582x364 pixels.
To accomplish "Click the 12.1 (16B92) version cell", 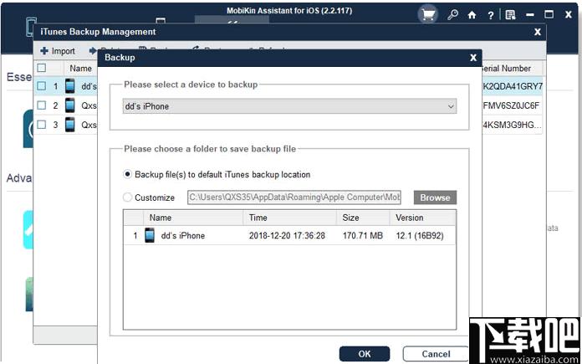I will (420, 236).
